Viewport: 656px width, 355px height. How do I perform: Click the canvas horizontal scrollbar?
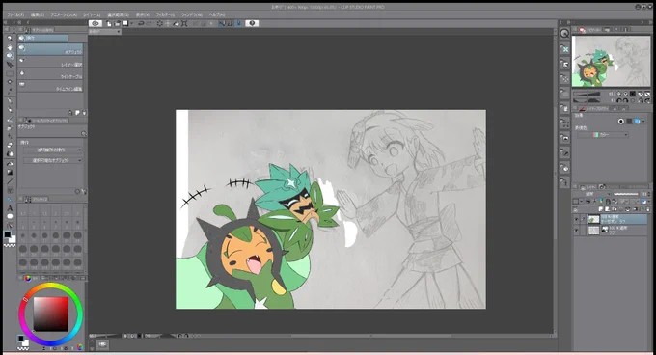coord(372,336)
